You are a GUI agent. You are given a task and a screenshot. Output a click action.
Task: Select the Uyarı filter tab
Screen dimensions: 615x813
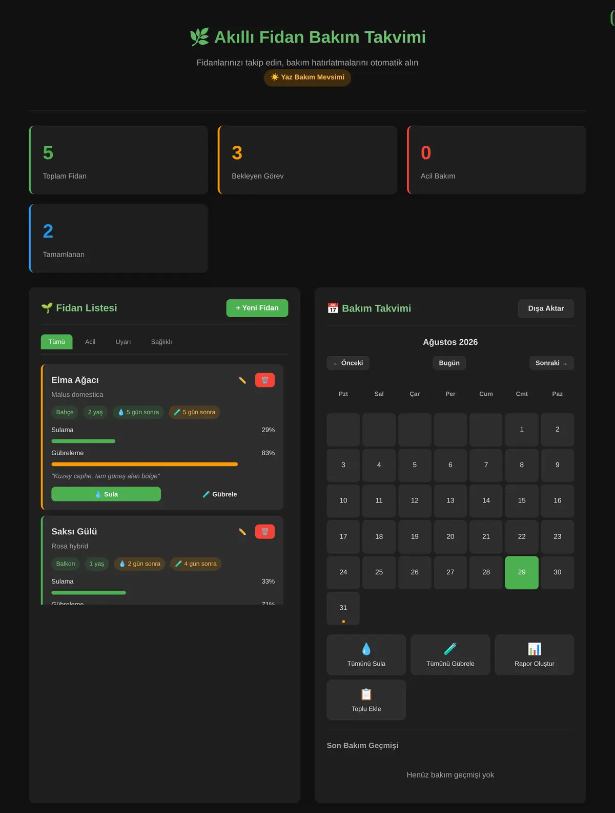(x=123, y=342)
